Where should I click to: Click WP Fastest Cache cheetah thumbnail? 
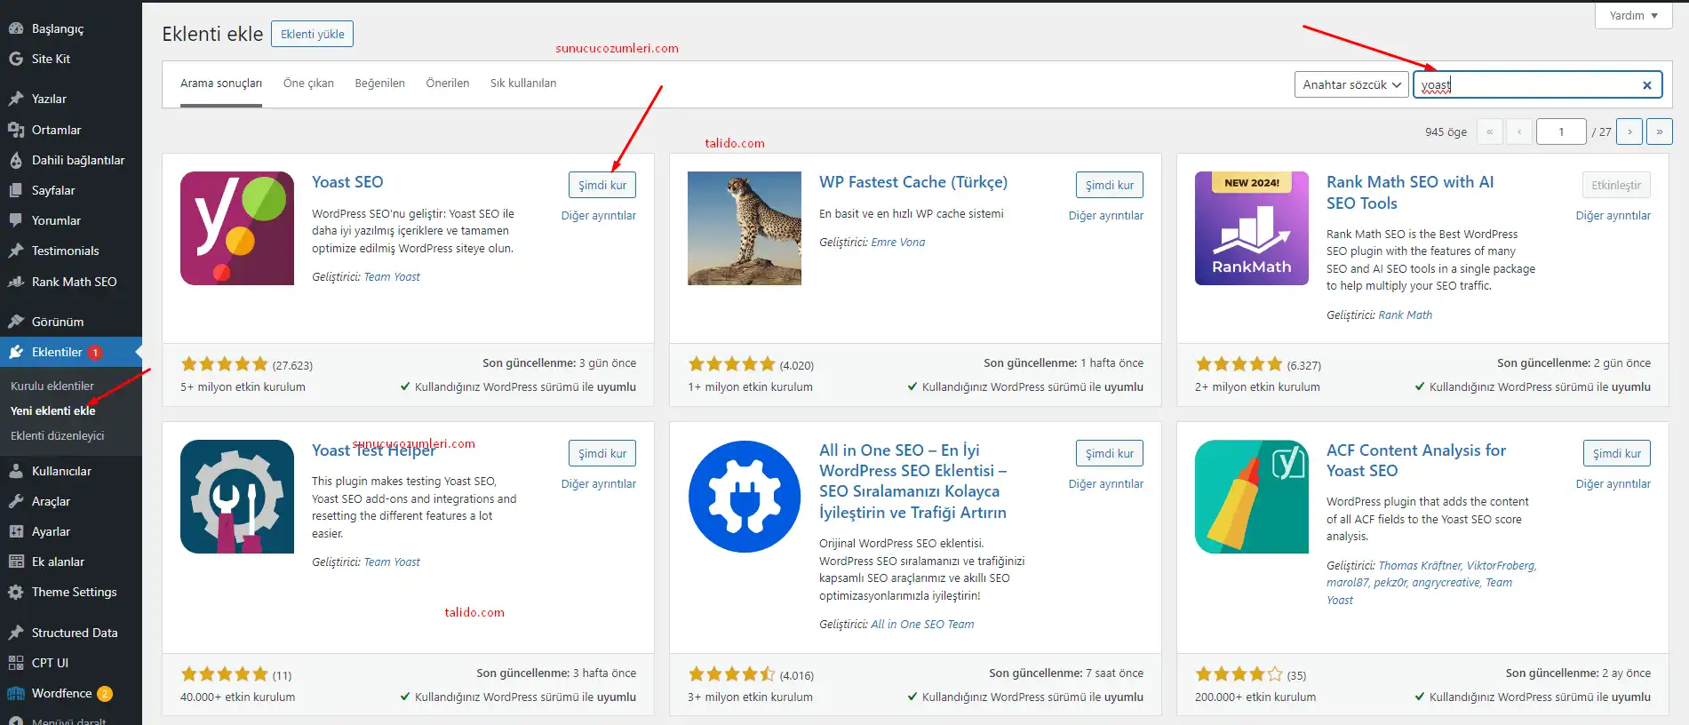(745, 228)
